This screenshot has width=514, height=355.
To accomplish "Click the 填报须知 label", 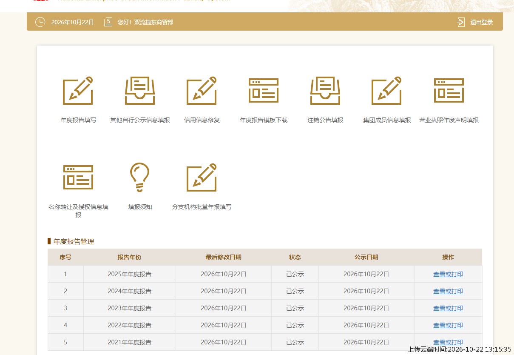I will point(140,207).
